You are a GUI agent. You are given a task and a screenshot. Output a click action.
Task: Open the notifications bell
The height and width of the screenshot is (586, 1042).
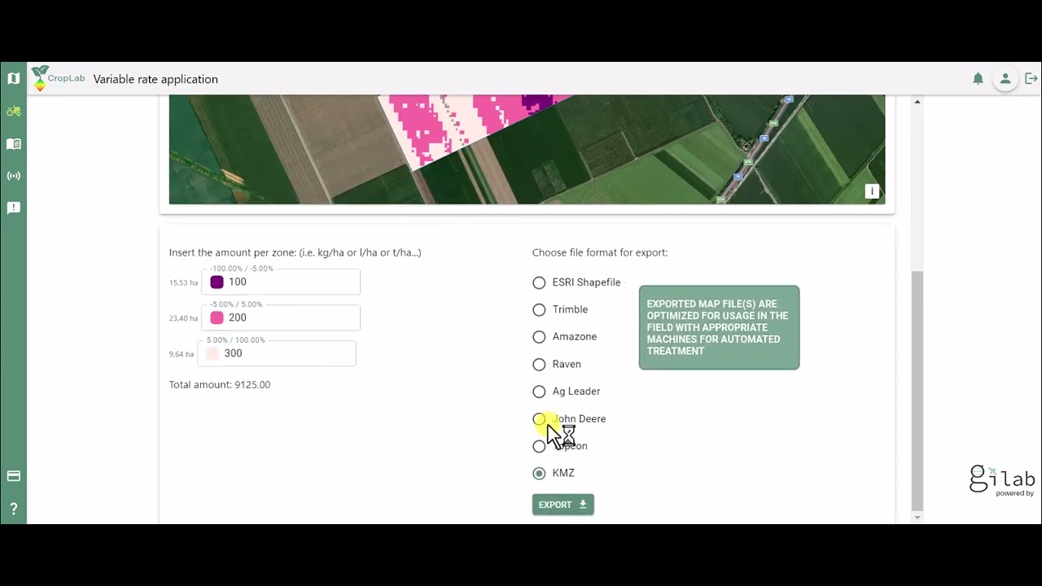click(978, 79)
